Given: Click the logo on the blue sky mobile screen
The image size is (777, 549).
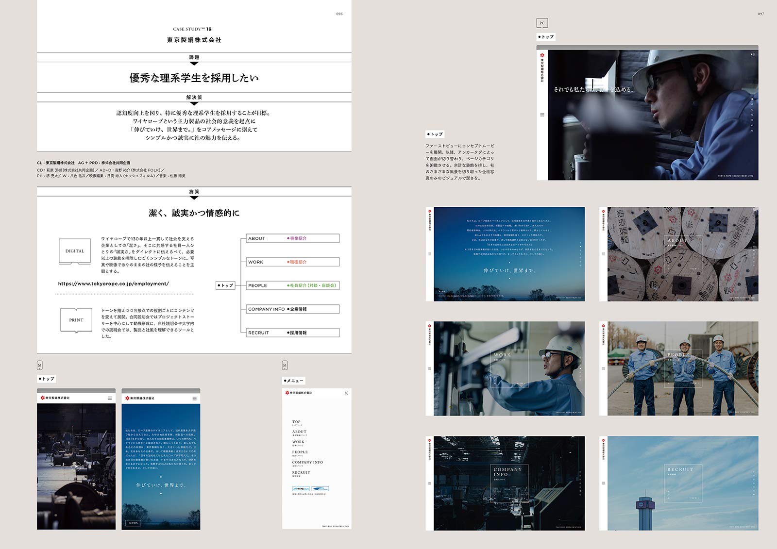Looking at the screenshot, I should click(140, 399).
